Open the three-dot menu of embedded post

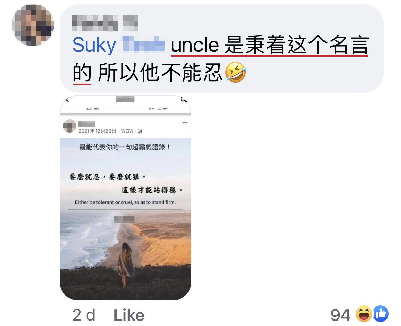[x=185, y=123]
